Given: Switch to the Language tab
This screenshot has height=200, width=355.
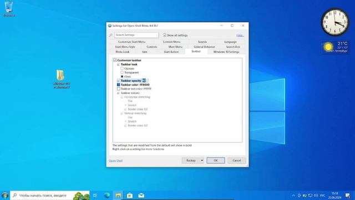Looking at the screenshot, I should 231,42.
